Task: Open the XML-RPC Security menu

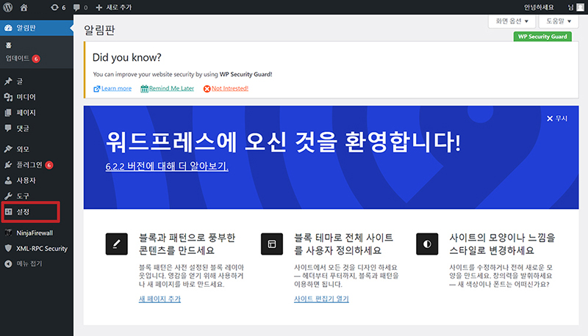Action: (37, 249)
